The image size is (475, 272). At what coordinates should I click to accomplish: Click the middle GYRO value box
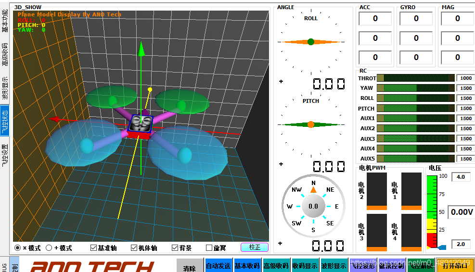[416, 38]
